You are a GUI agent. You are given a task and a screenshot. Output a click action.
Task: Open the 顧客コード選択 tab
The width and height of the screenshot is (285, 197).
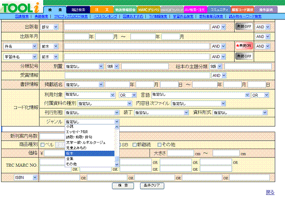coord(242,10)
